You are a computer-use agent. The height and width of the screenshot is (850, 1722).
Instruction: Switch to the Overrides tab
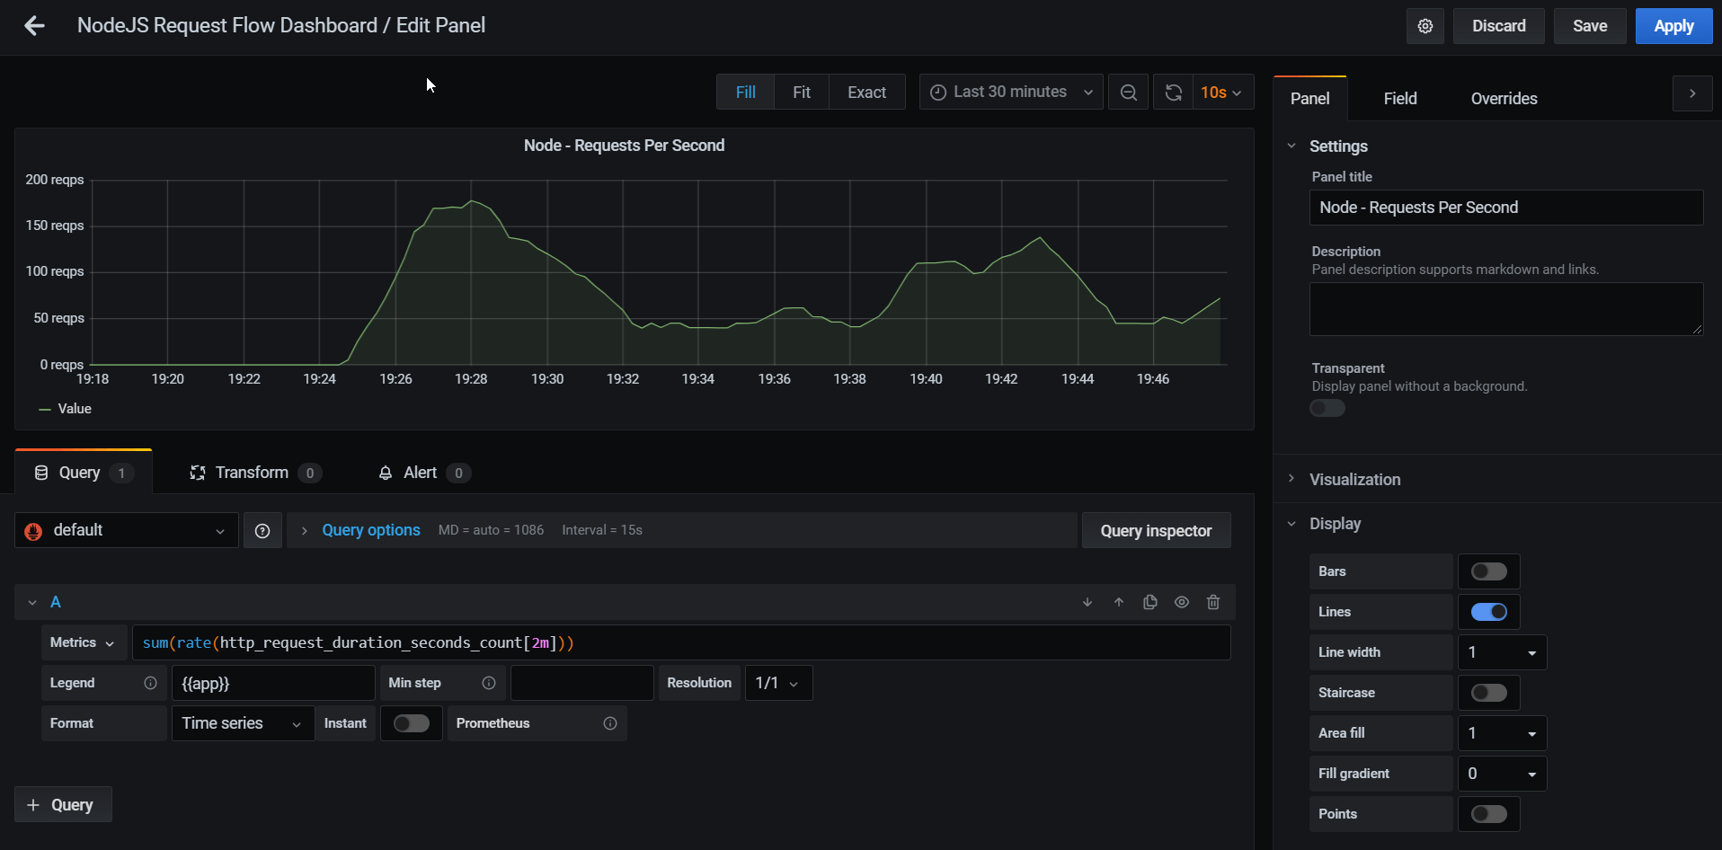tap(1503, 99)
